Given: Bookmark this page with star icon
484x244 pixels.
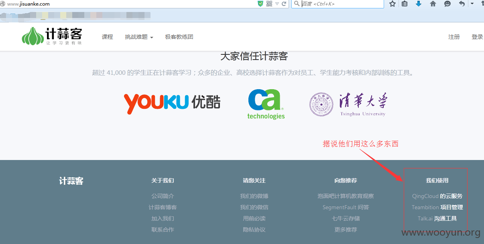Looking at the screenshot, I should 392,4.
